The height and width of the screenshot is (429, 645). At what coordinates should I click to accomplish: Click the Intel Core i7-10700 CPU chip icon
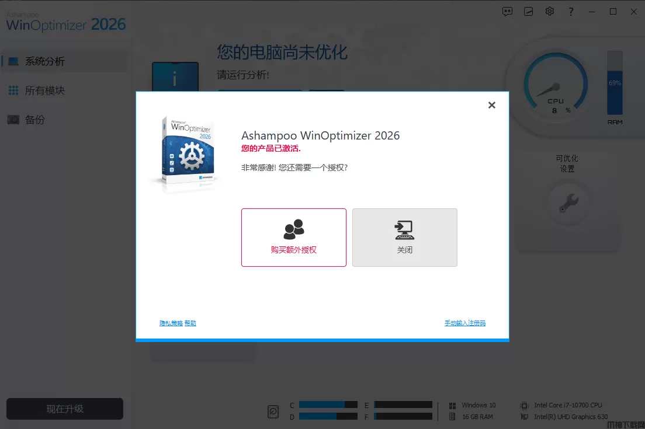coord(525,406)
